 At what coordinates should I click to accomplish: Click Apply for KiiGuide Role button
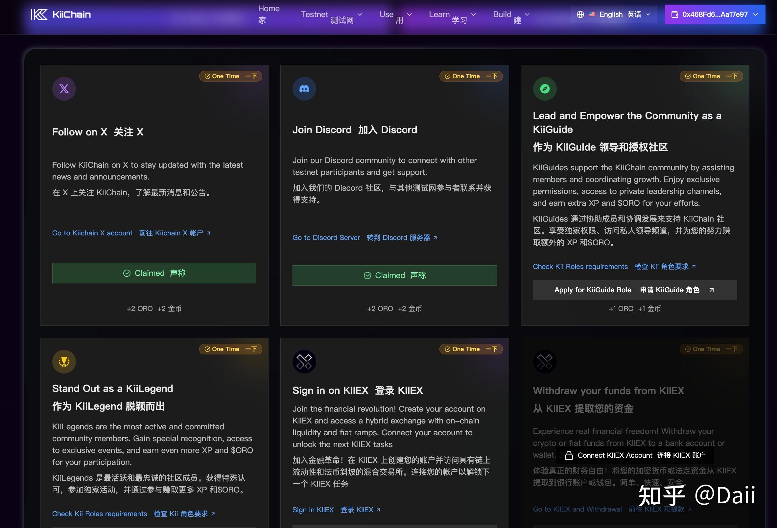(635, 290)
